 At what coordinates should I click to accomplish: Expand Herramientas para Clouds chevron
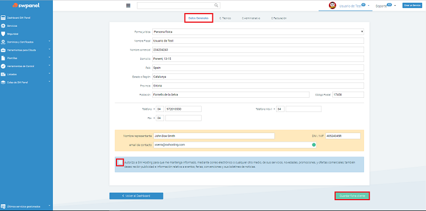[49, 49]
